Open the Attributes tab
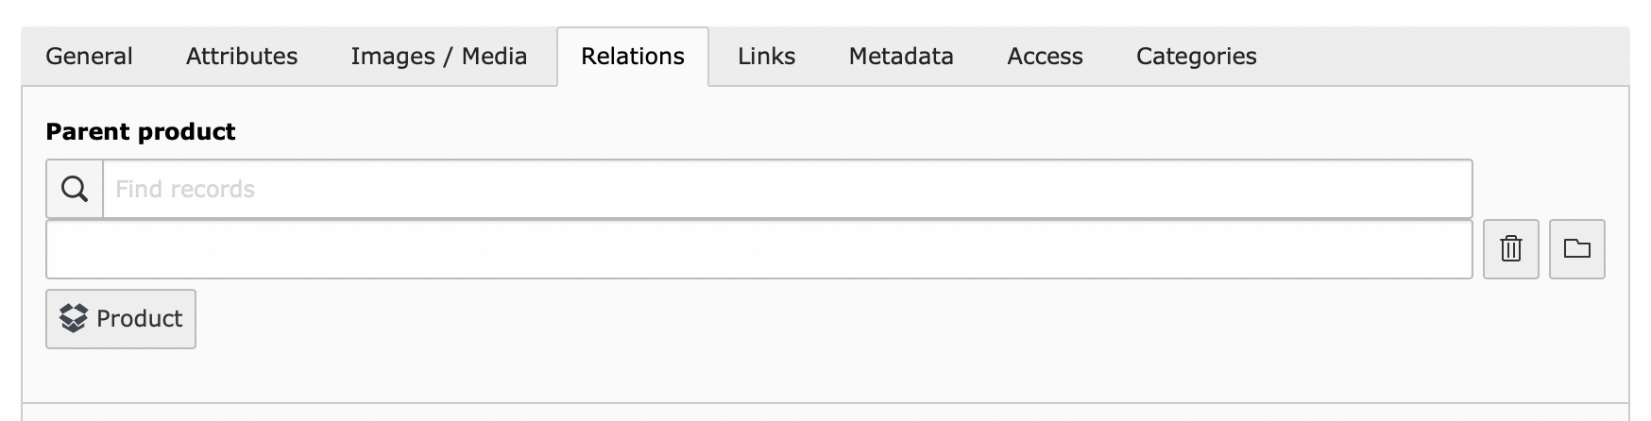 pyautogui.click(x=242, y=57)
